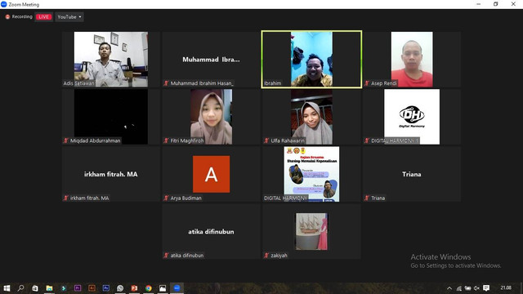Click muted mic icon beside Ulfa Rahawarin
The height and width of the screenshot is (294, 523).
pos(266,140)
